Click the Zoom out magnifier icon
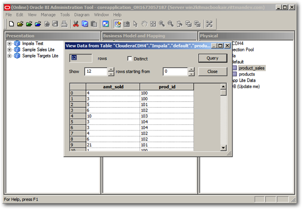 click(171, 24)
